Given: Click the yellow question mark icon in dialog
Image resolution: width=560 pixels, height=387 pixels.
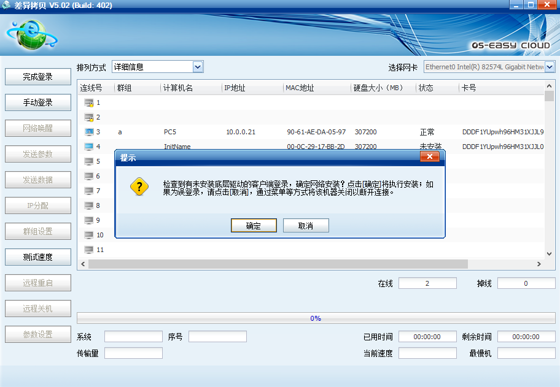Looking at the screenshot, I should (x=139, y=187).
